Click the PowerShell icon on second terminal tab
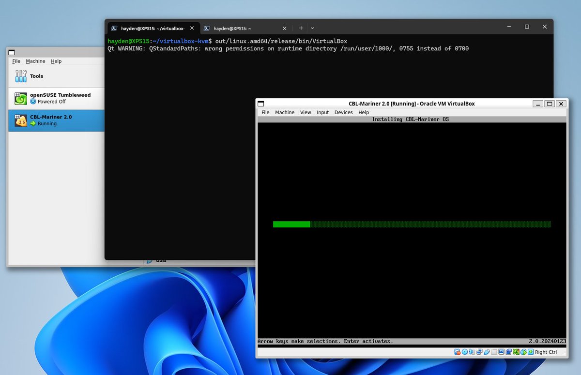The height and width of the screenshot is (375, 581). coord(206,28)
